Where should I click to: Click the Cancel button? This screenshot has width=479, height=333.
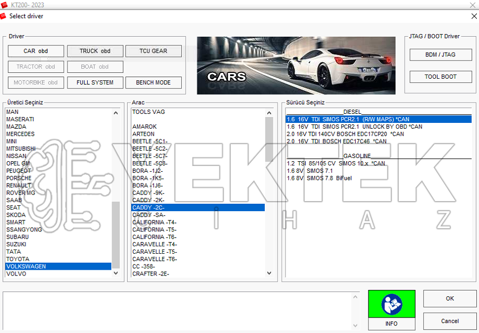coord(450,321)
